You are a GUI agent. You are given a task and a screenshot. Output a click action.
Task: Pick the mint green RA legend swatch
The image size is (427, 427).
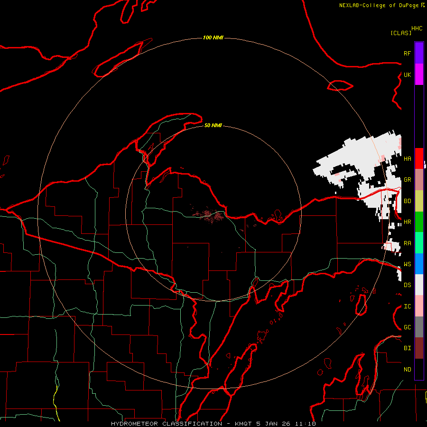pos(419,243)
